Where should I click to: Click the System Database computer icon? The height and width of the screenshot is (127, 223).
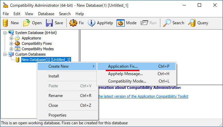[11, 33]
